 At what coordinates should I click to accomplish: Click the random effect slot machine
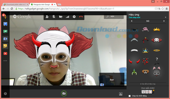pyautogui.click(x=148, y=92)
